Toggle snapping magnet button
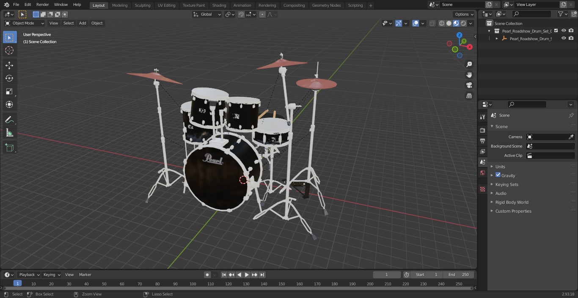Screen dimensions: 578x298 (x=241, y=14)
